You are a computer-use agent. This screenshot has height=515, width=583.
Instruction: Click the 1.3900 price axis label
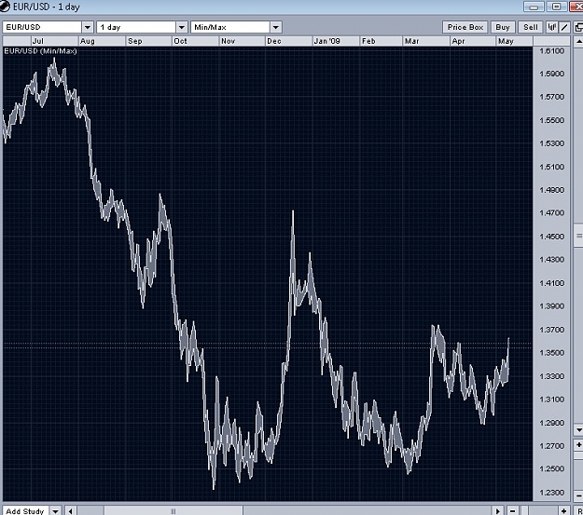pyautogui.click(x=552, y=306)
